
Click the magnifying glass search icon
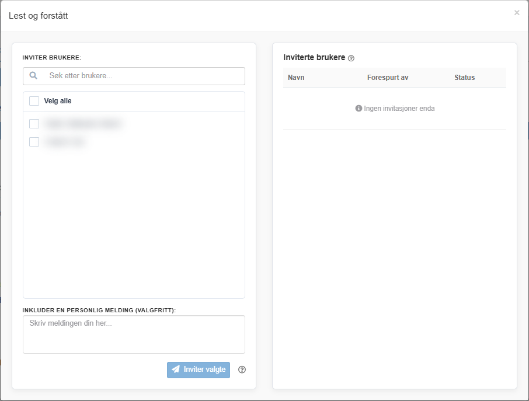pyautogui.click(x=33, y=75)
